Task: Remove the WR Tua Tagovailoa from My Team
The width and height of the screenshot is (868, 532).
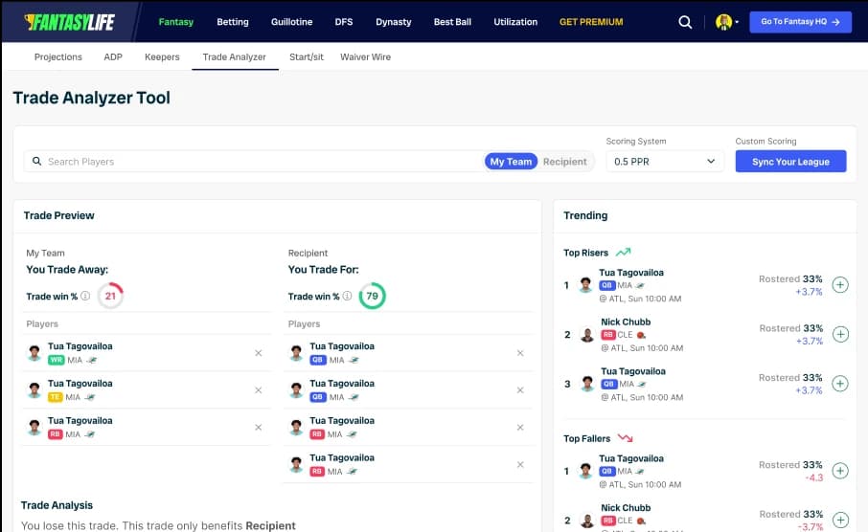Action: point(258,353)
